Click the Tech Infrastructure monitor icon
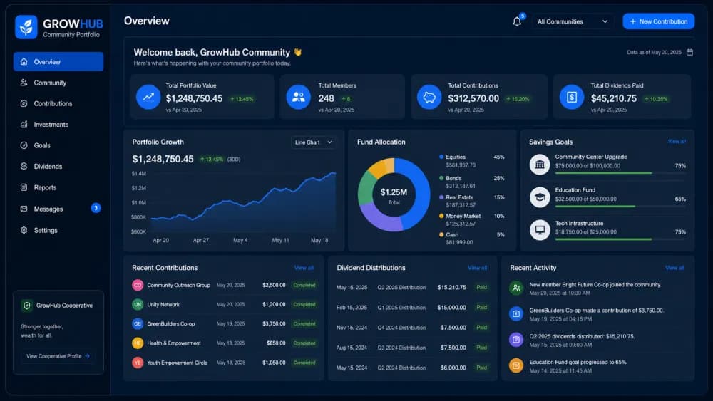 coord(540,230)
